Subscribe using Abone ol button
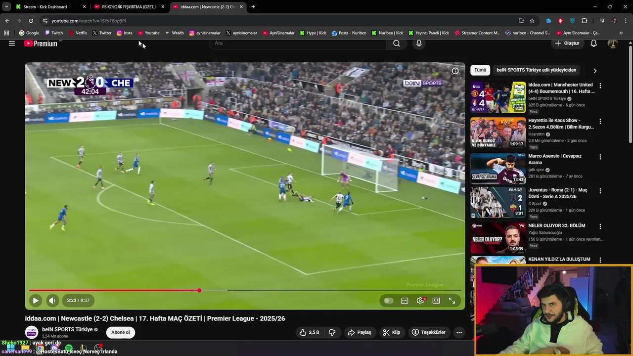 121,332
